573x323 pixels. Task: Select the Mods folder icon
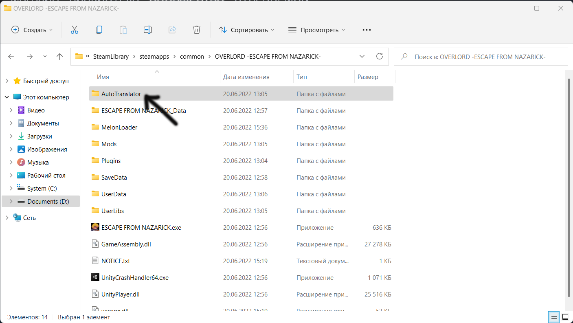click(95, 144)
